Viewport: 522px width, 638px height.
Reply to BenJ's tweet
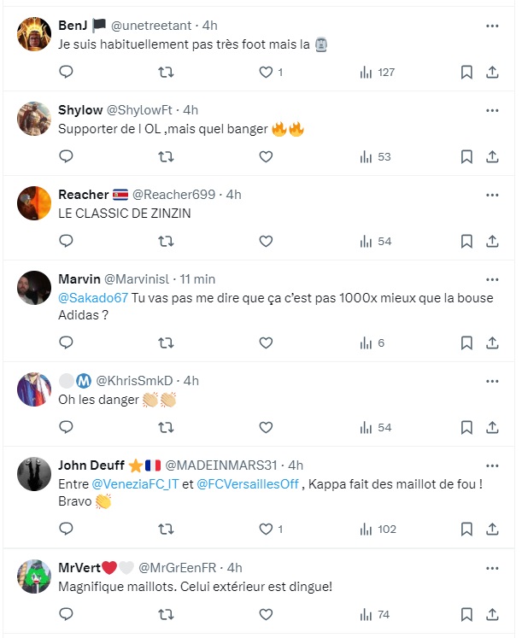(x=66, y=73)
